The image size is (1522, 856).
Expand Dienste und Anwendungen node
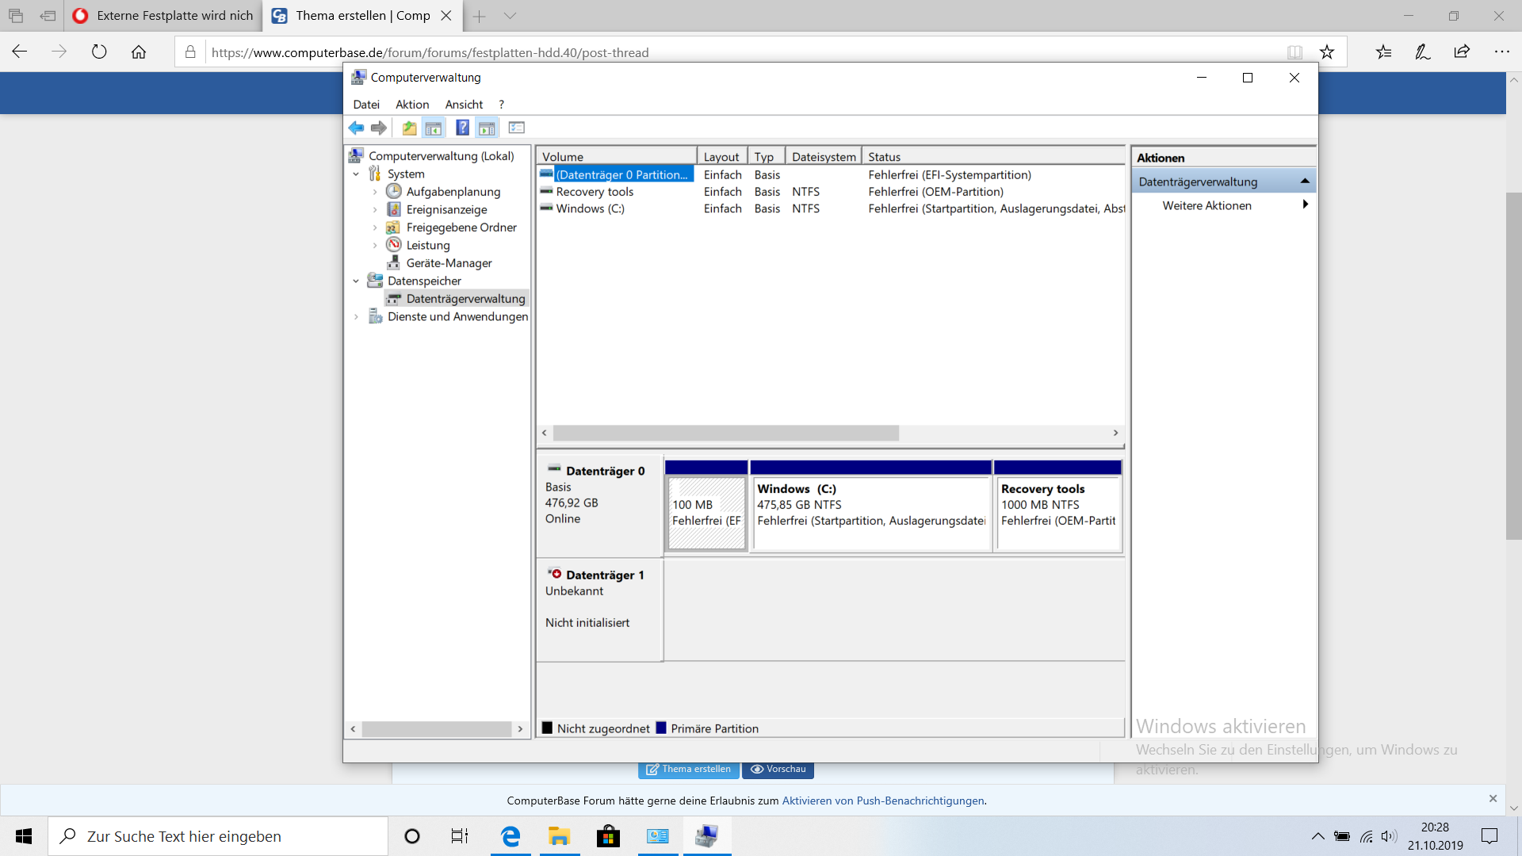click(356, 317)
